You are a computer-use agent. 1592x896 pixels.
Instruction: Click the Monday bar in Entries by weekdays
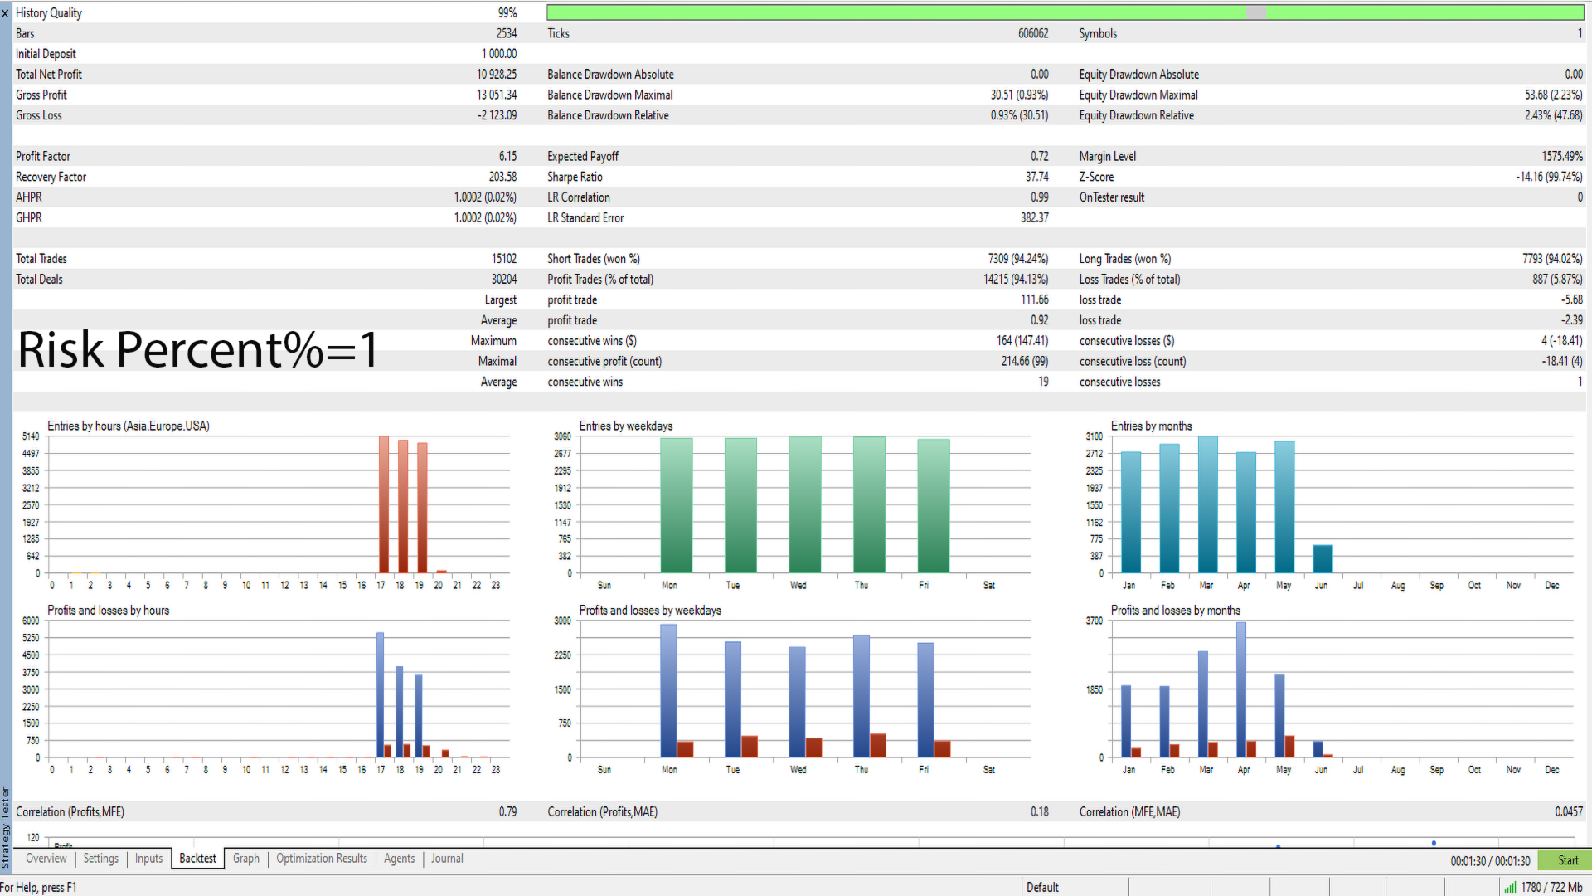point(676,506)
